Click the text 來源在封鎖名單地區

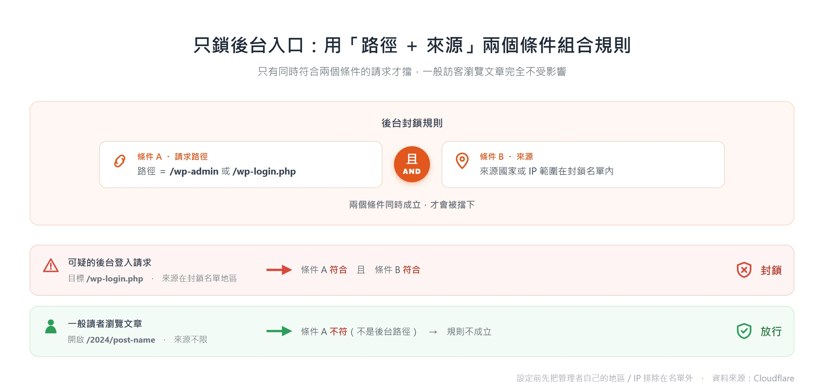[x=199, y=279]
